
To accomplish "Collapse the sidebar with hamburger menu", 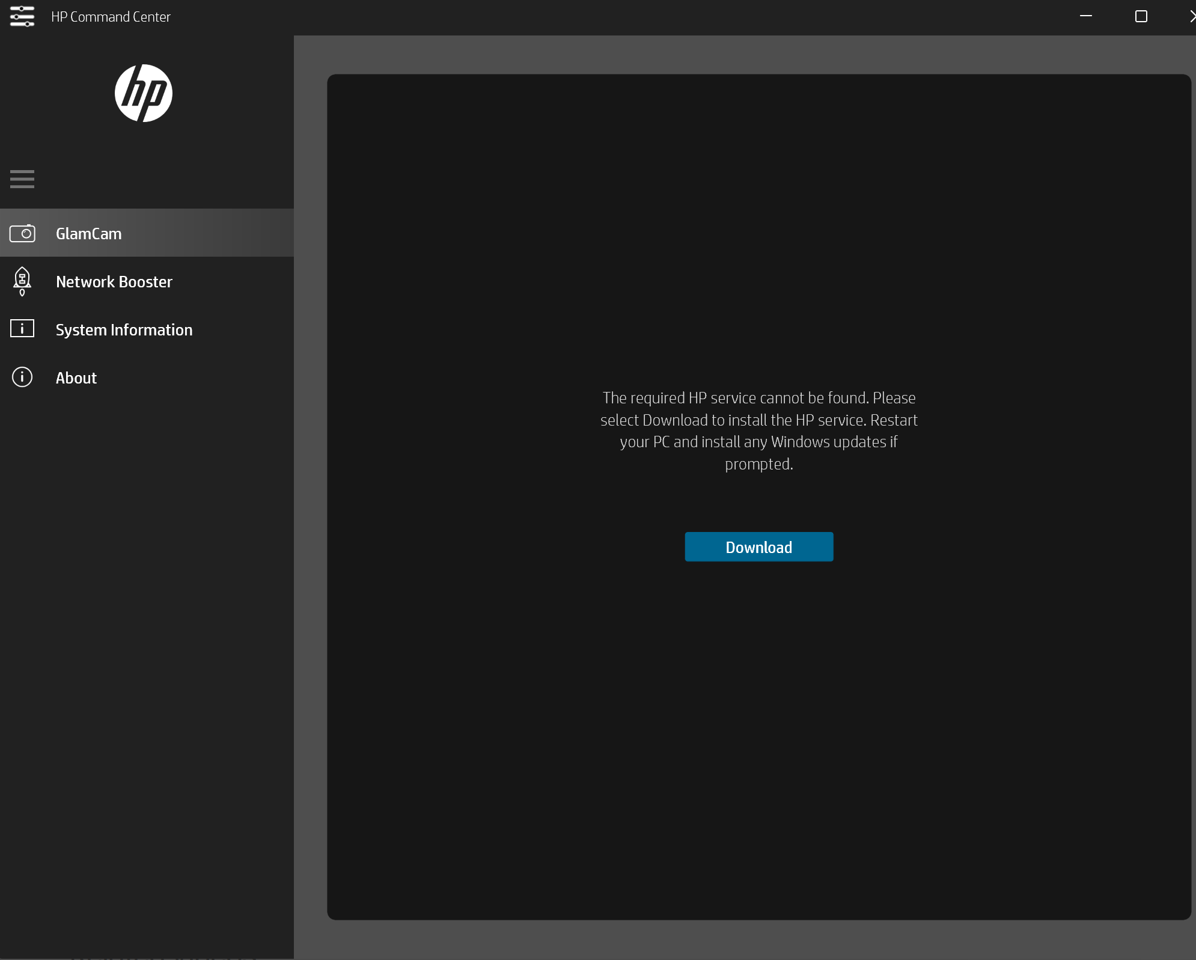I will (22, 179).
